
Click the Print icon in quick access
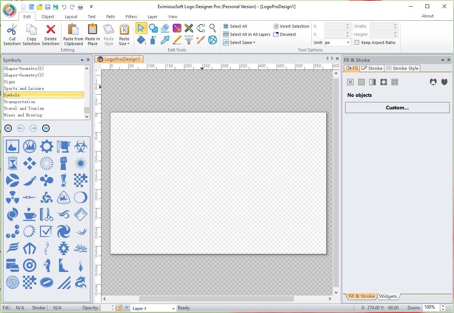(80, 7)
